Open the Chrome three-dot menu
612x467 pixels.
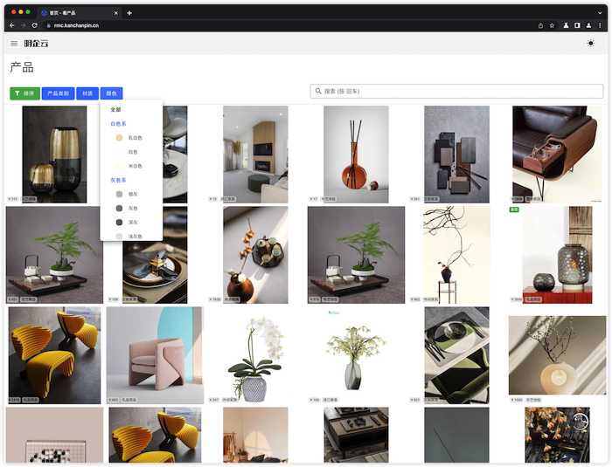(600, 25)
